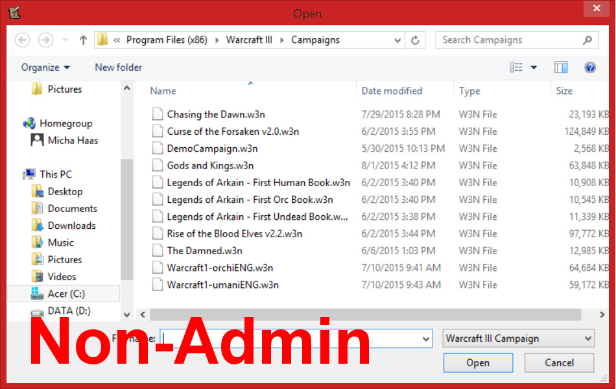This screenshot has height=389, width=616.
Task: Select This PC in navigation pane
Action: (x=56, y=174)
